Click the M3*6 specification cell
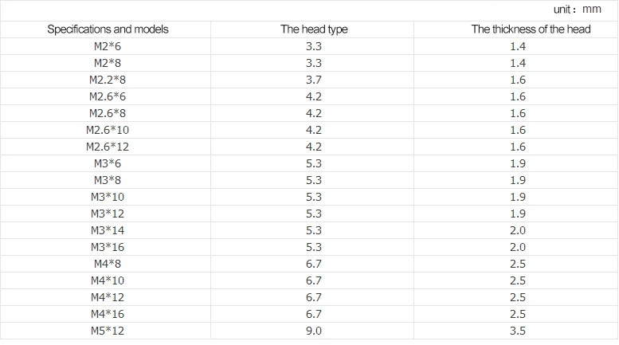 pos(108,163)
